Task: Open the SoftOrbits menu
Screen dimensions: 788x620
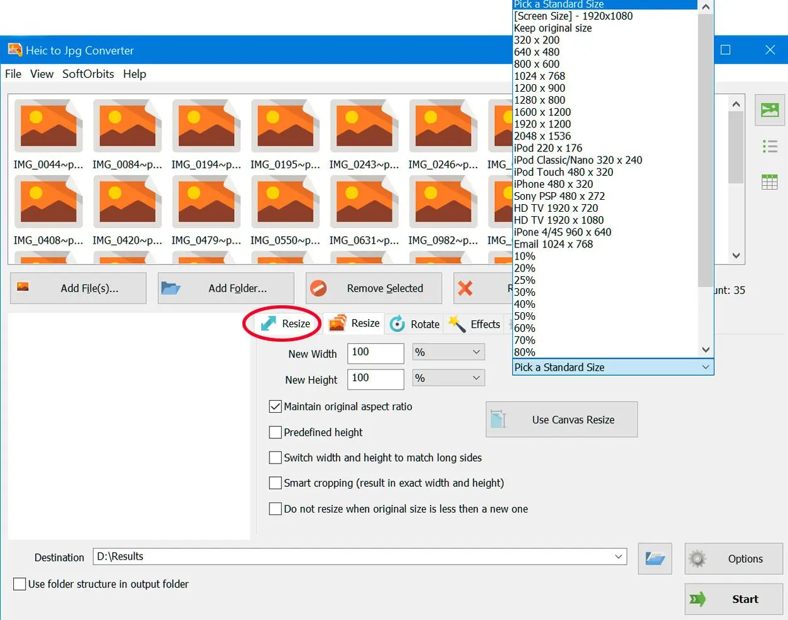Action: point(88,74)
